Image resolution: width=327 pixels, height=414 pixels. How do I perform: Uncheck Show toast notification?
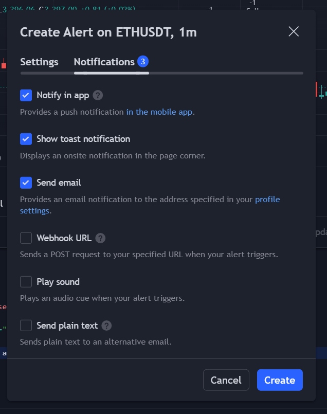pyautogui.click(x=26, y=139)
